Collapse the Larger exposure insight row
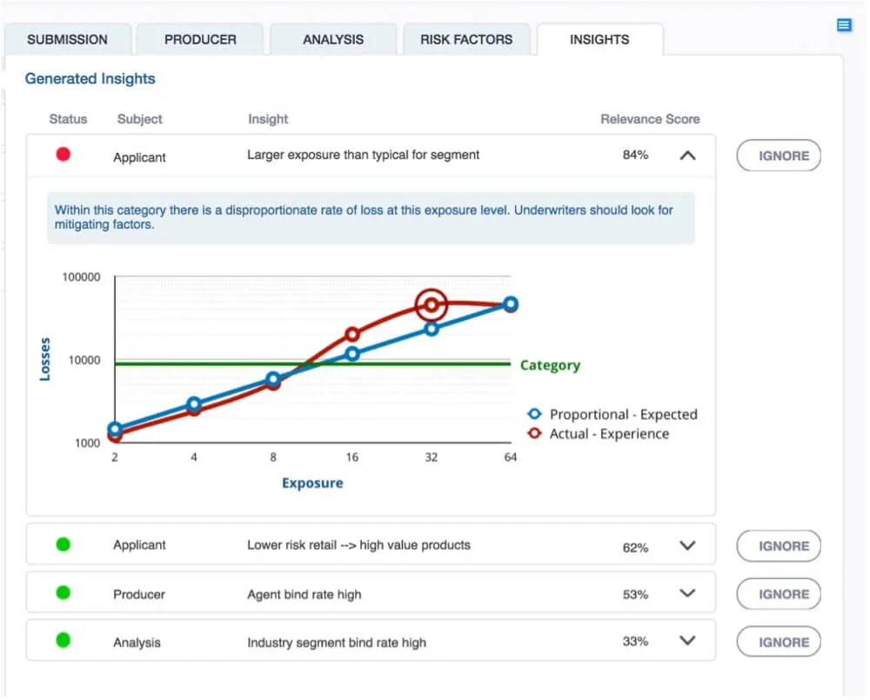Image resolution: width=870 pixels, height=700 pixels. coord(687,156)
